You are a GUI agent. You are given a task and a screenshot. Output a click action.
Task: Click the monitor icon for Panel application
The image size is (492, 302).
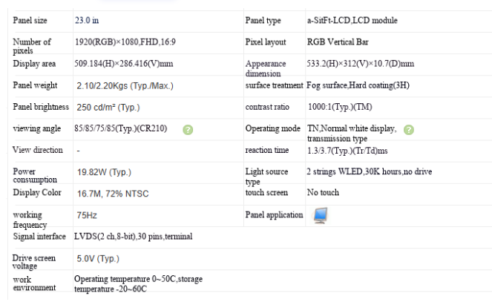[321, 215]
